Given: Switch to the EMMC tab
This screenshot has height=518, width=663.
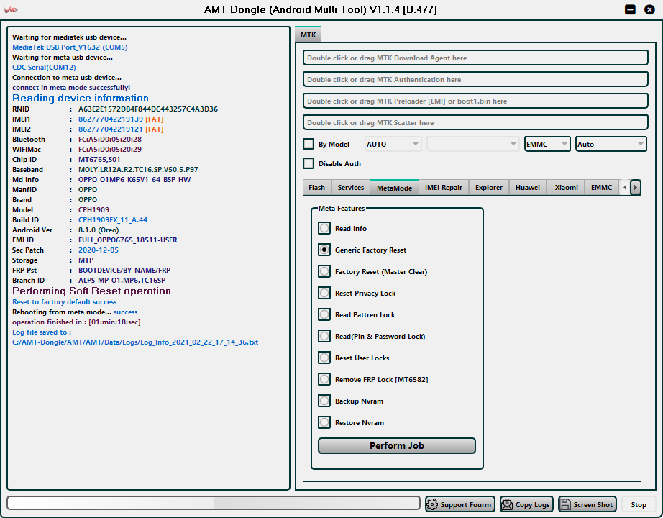Looking at the screenshot, I should [x=601, y=188].
